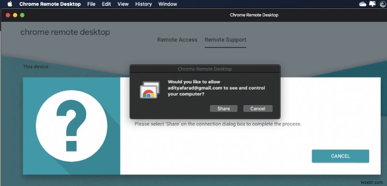Screen dimensions: 387x186
Task: Click the main window title 'Chrome Remote Desktop'
Action: click(x=254, y=15)
